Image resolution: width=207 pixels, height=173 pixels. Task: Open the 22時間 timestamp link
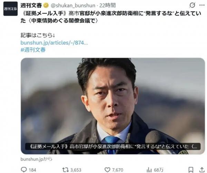[108, 6]
